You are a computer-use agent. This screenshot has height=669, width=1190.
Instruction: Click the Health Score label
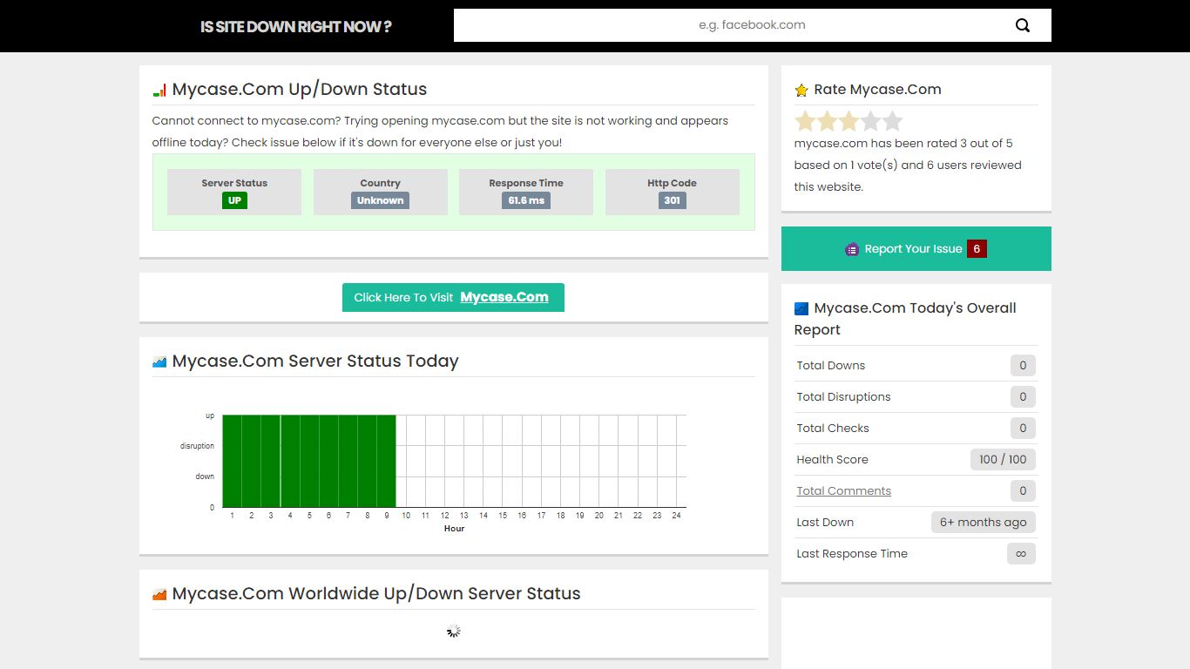pos(833,460)
